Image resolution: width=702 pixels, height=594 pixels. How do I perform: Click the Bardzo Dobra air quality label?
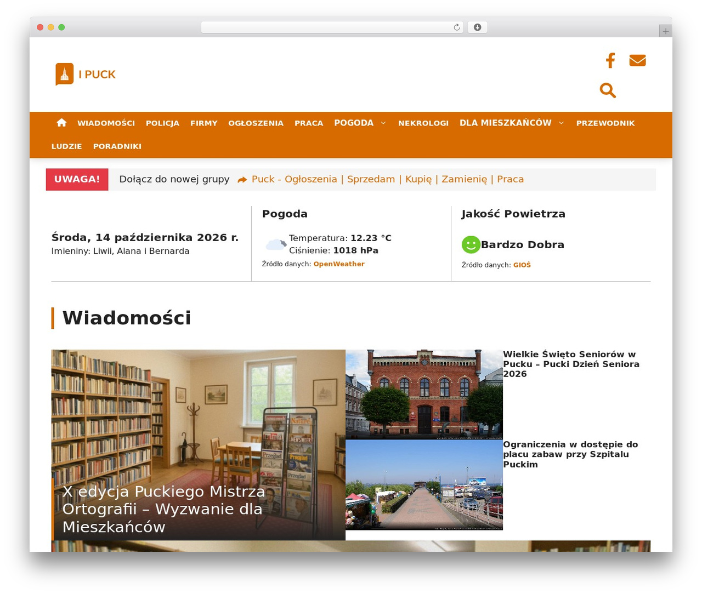pos(523,244)
